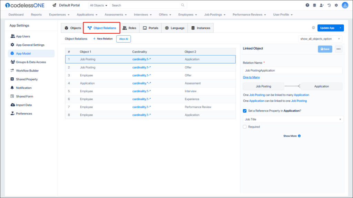Screen dimensions: 353x198
Task: Expand the Interviews menu
Action: [x=143, y=14]
